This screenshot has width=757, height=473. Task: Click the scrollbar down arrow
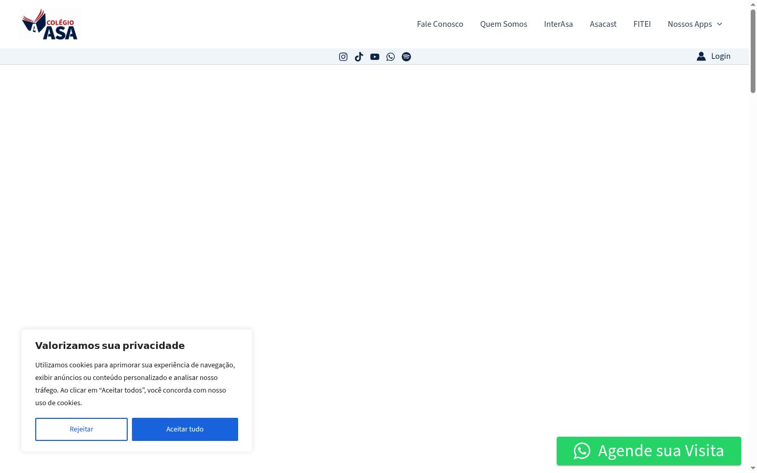pyautogui.click(x=753, y=468)
